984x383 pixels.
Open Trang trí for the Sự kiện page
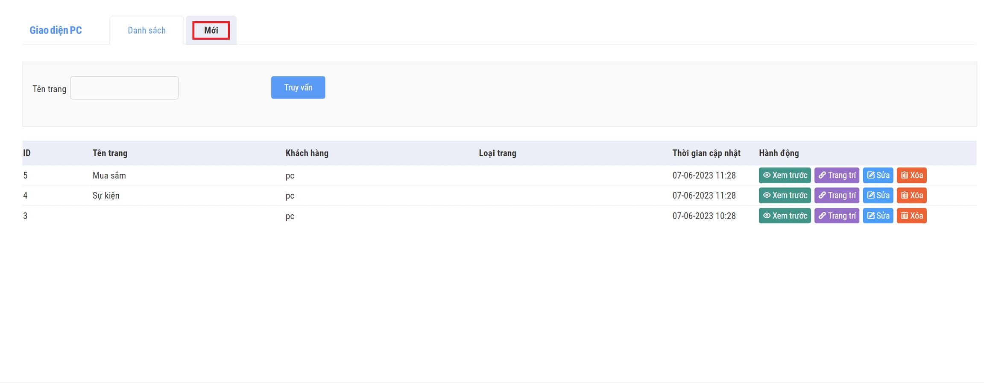coord(837,195)
